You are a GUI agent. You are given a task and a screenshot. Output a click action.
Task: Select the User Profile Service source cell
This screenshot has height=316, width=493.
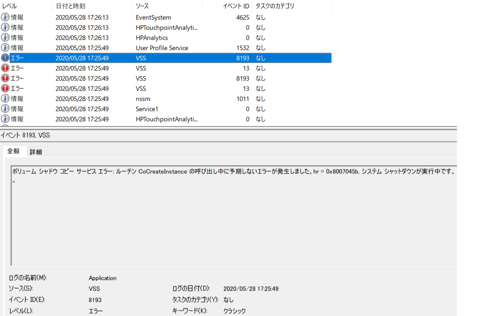(162, 48)
